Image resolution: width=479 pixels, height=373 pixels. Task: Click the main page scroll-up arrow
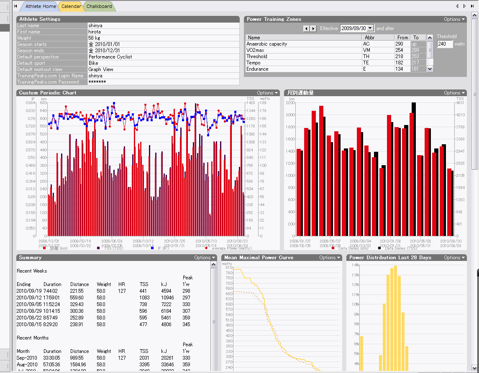[474, 15]
